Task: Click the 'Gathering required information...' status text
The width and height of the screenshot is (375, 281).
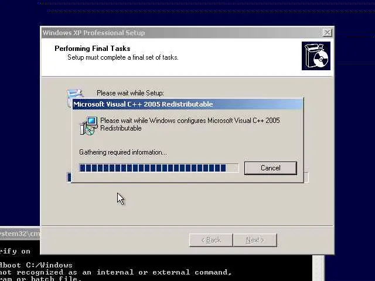Action: pyautogui.click(x=123, y=152)
